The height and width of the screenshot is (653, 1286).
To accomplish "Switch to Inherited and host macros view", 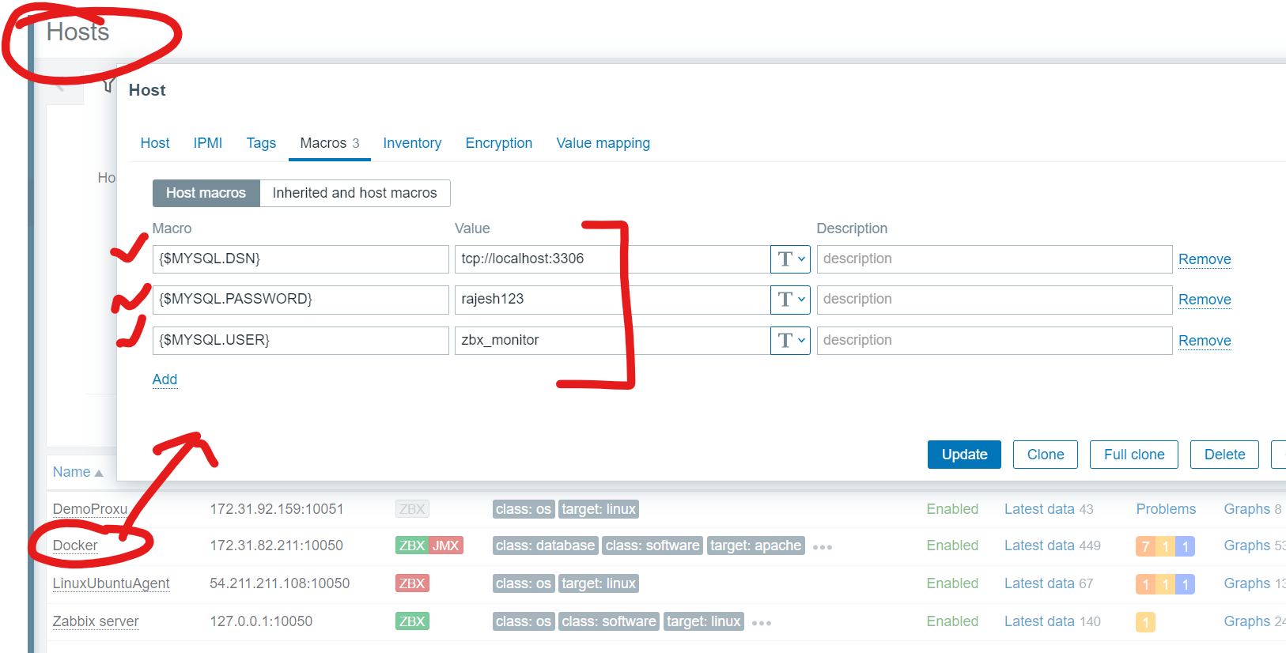I will pos(354,193).
